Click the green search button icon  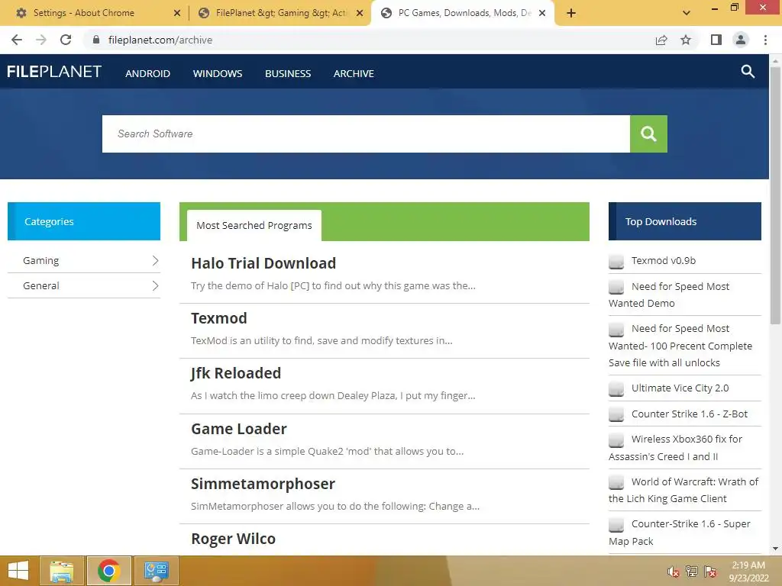648,134
